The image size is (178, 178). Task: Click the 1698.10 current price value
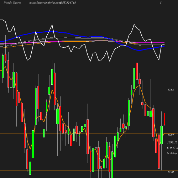[x=172, y=142]
